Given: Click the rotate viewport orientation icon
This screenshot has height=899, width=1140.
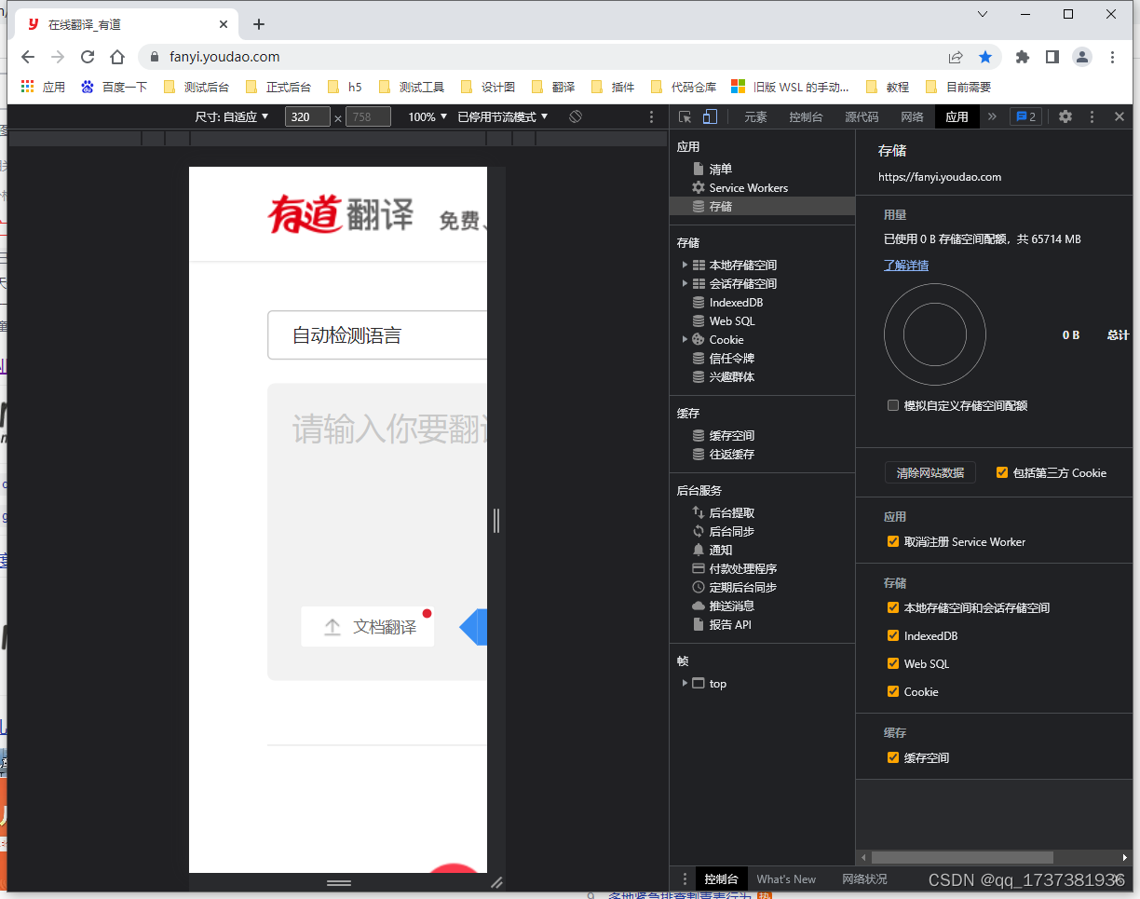Looking at the screenshot, I should pos(575,116).
